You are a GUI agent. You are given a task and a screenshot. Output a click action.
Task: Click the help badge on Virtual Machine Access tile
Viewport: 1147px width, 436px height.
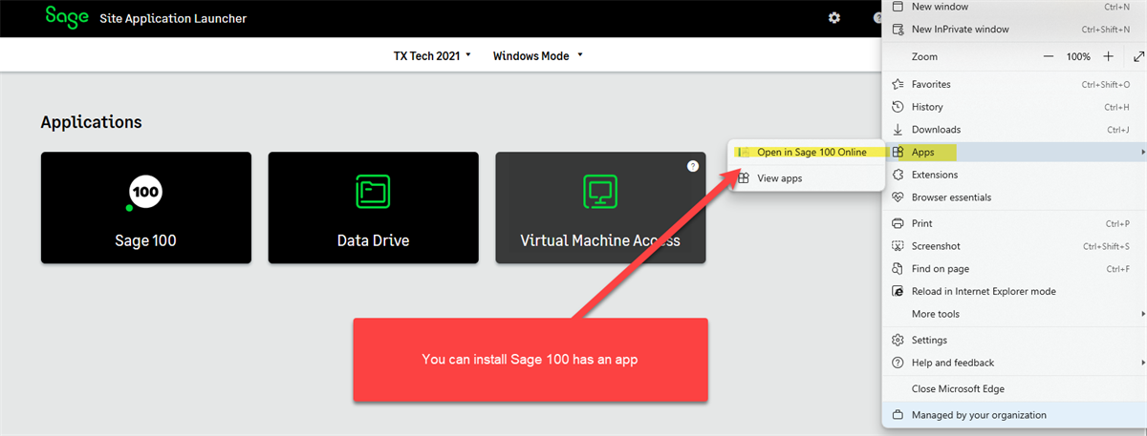[693, 166]
